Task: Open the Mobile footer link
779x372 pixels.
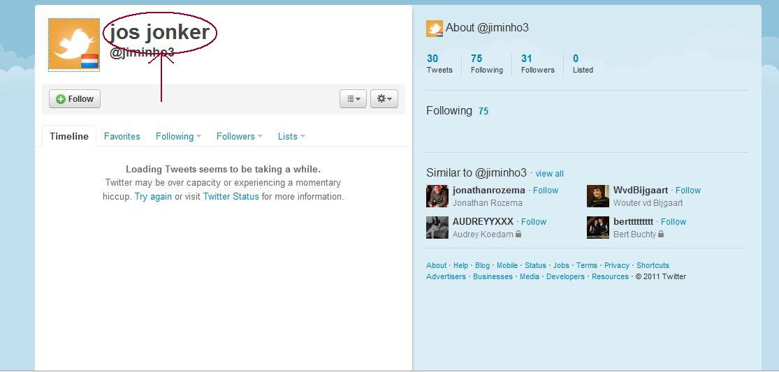Action: coord(507,265)
